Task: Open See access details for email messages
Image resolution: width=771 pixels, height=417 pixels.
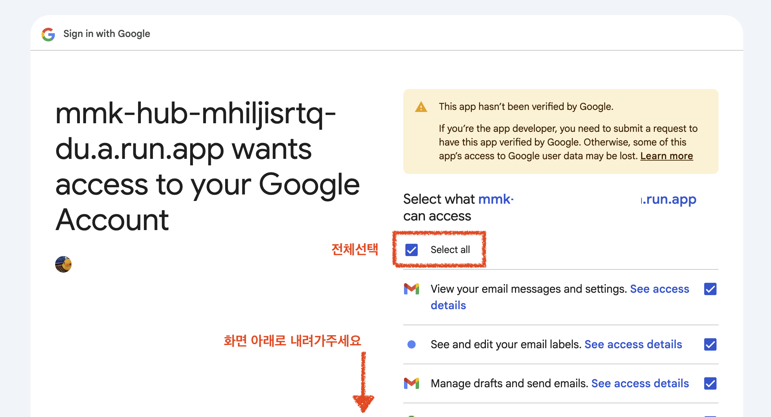Action: [659, 289]
